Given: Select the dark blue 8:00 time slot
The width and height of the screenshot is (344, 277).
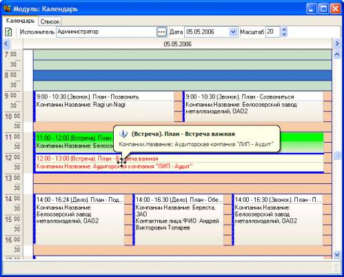Looking at the screenshot, I should [183, 75].
